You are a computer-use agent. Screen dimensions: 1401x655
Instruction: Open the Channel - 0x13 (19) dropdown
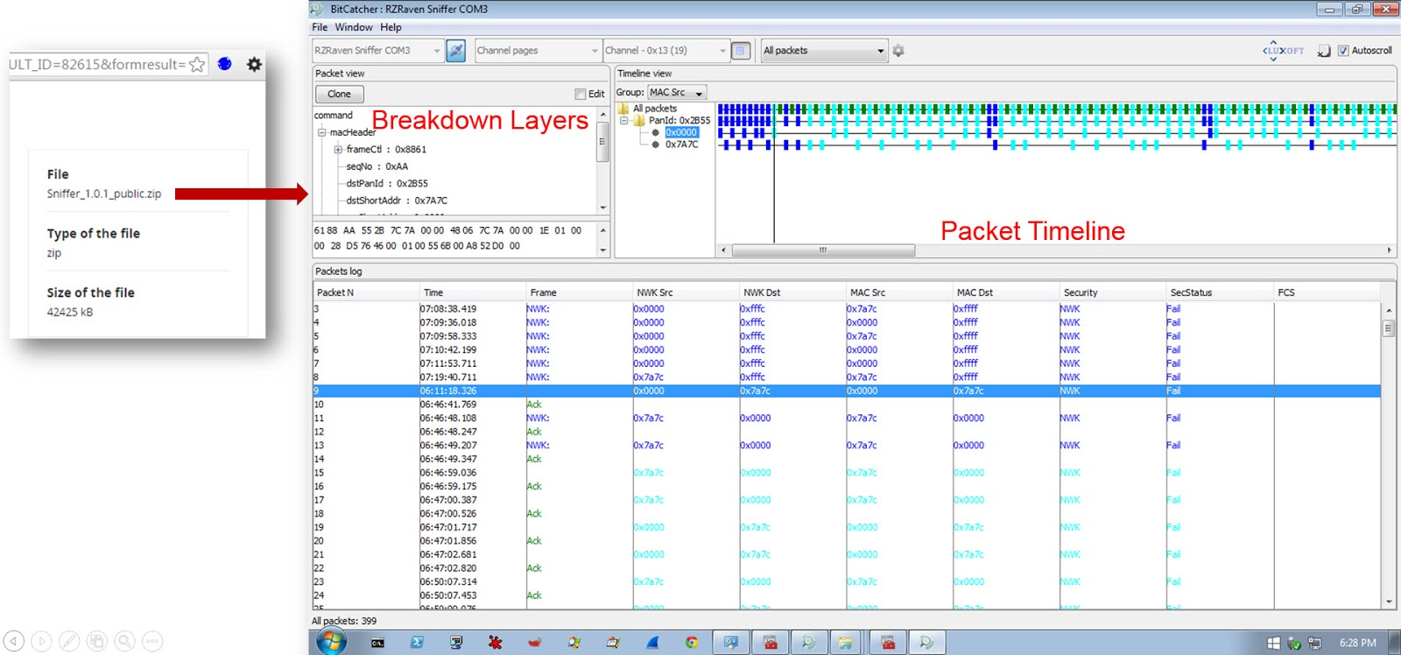pos(666,51)
